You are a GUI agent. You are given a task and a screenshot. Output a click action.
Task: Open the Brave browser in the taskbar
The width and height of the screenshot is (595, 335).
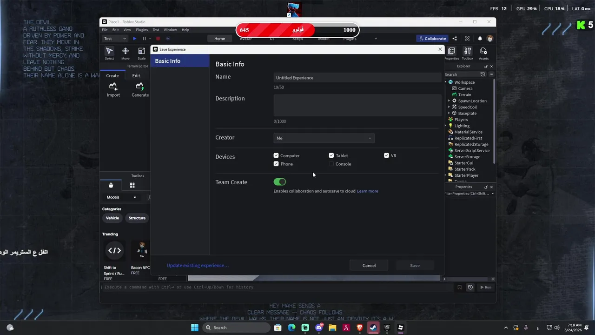pyautogui.click(x=359, y=328)
